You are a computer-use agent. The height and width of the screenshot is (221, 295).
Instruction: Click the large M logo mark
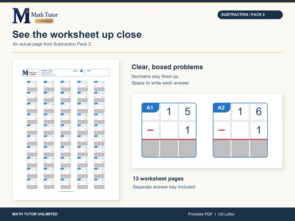click(21, 16)
